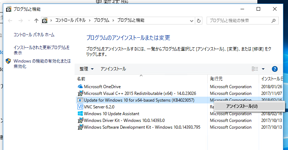This screenshot has height=150, width=288.
Task: Click the プログラムと機能の検索 search field
Action: [242, 21]
